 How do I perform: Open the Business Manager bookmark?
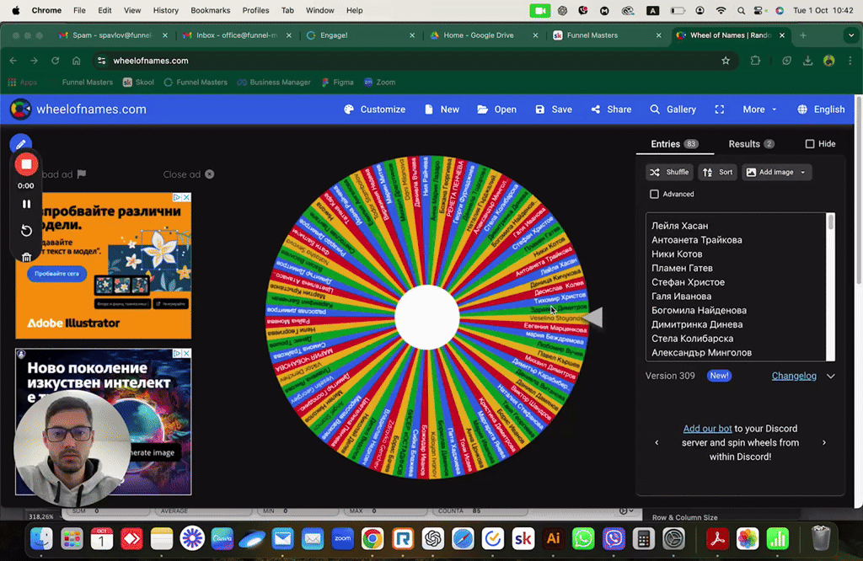[274, 83]
